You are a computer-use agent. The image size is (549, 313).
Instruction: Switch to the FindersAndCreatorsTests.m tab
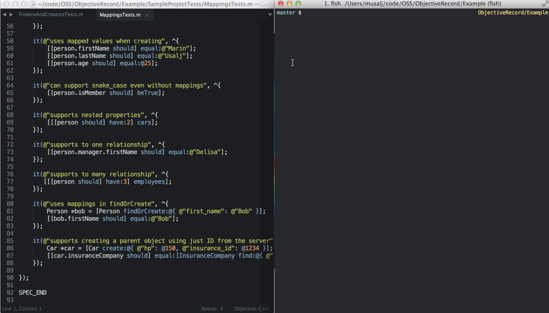click(x=51, y=14)
